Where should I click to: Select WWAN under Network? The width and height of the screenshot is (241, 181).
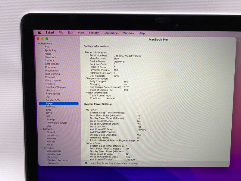pos(51,141)
